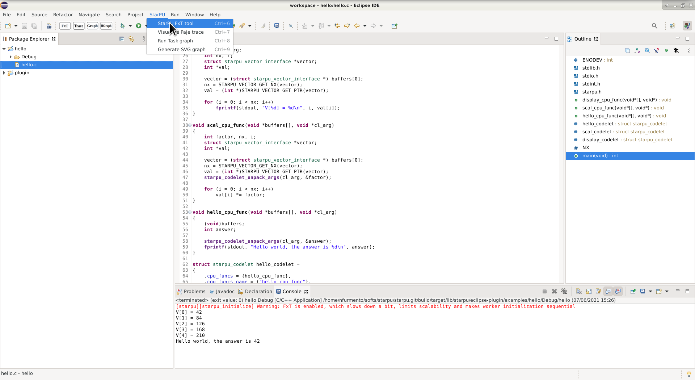Image resolution: width=695 pixels, height=380 pixels.
Task: Click the Outline view menu icon
Action: tap(688, 50)
